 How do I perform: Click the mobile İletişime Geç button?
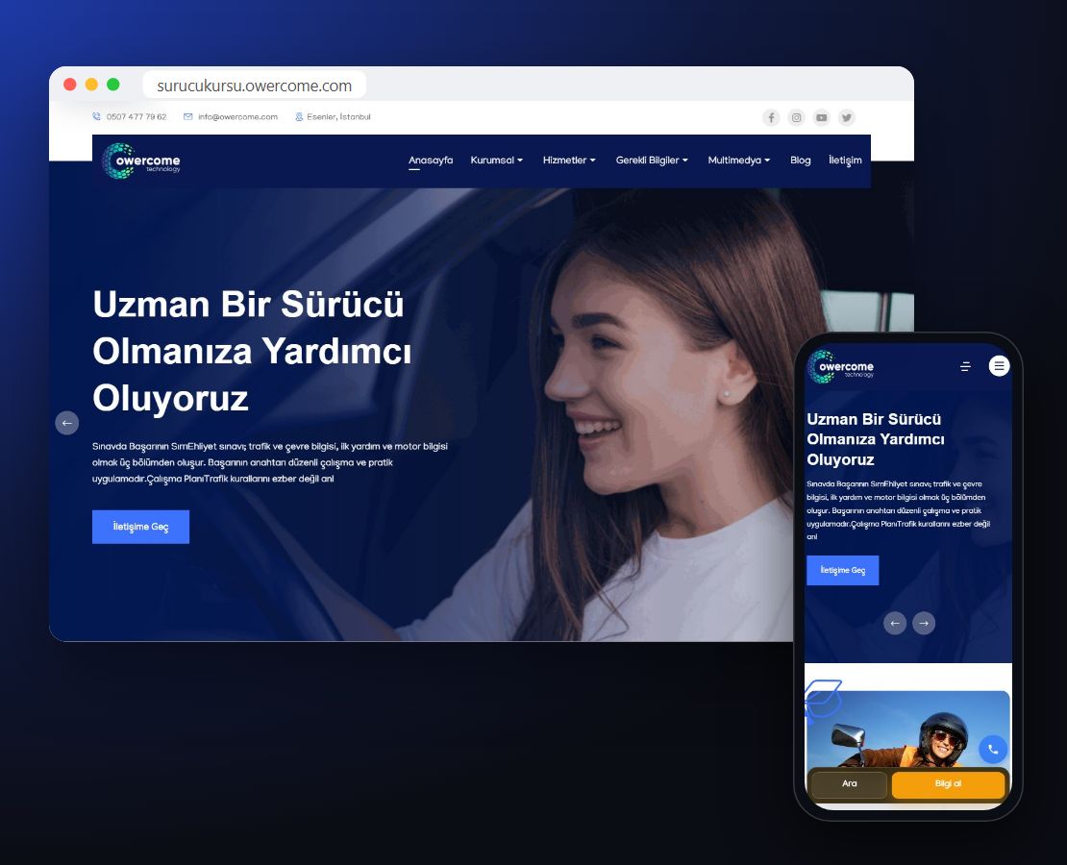click(842, 570)
